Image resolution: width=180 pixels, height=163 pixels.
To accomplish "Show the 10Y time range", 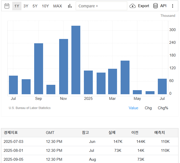I will click(x=45, y=6).
